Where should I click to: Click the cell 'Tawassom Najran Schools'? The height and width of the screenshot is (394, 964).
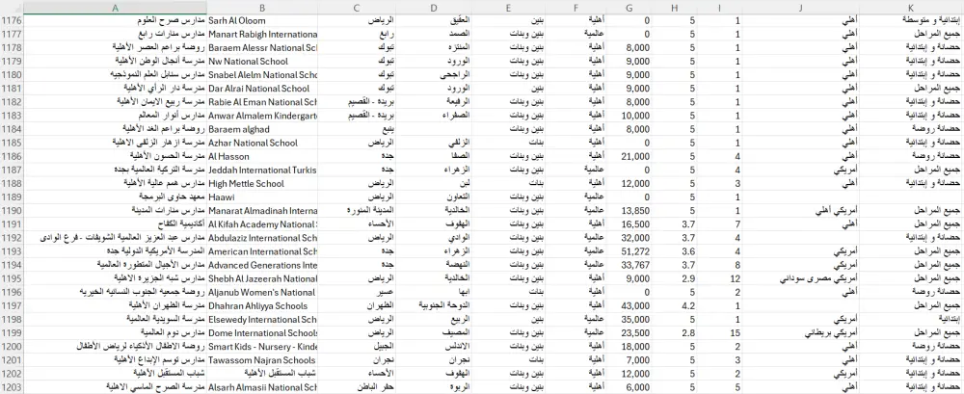click(x=262, y=360)
